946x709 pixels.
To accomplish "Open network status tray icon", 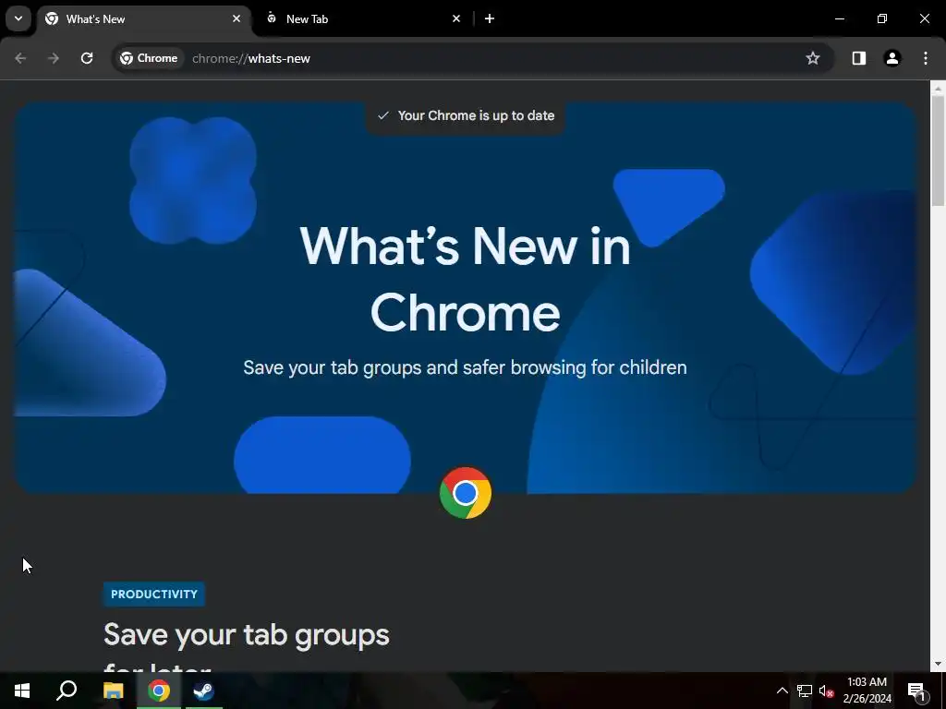I will tap(805, 691).
